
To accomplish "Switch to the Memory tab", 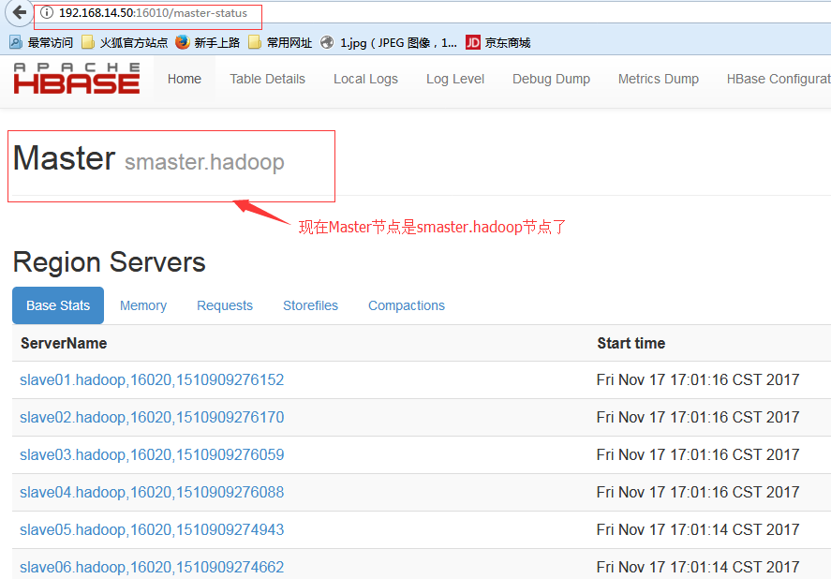I will pos(143,305).
